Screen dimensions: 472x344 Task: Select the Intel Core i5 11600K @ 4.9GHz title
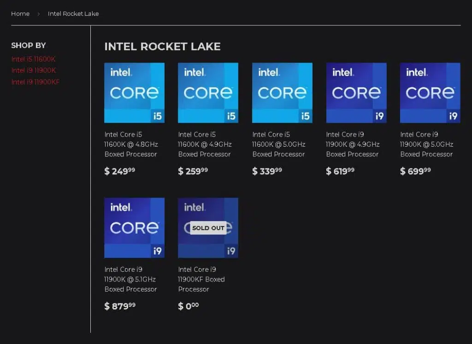click(x=205, y=144)
